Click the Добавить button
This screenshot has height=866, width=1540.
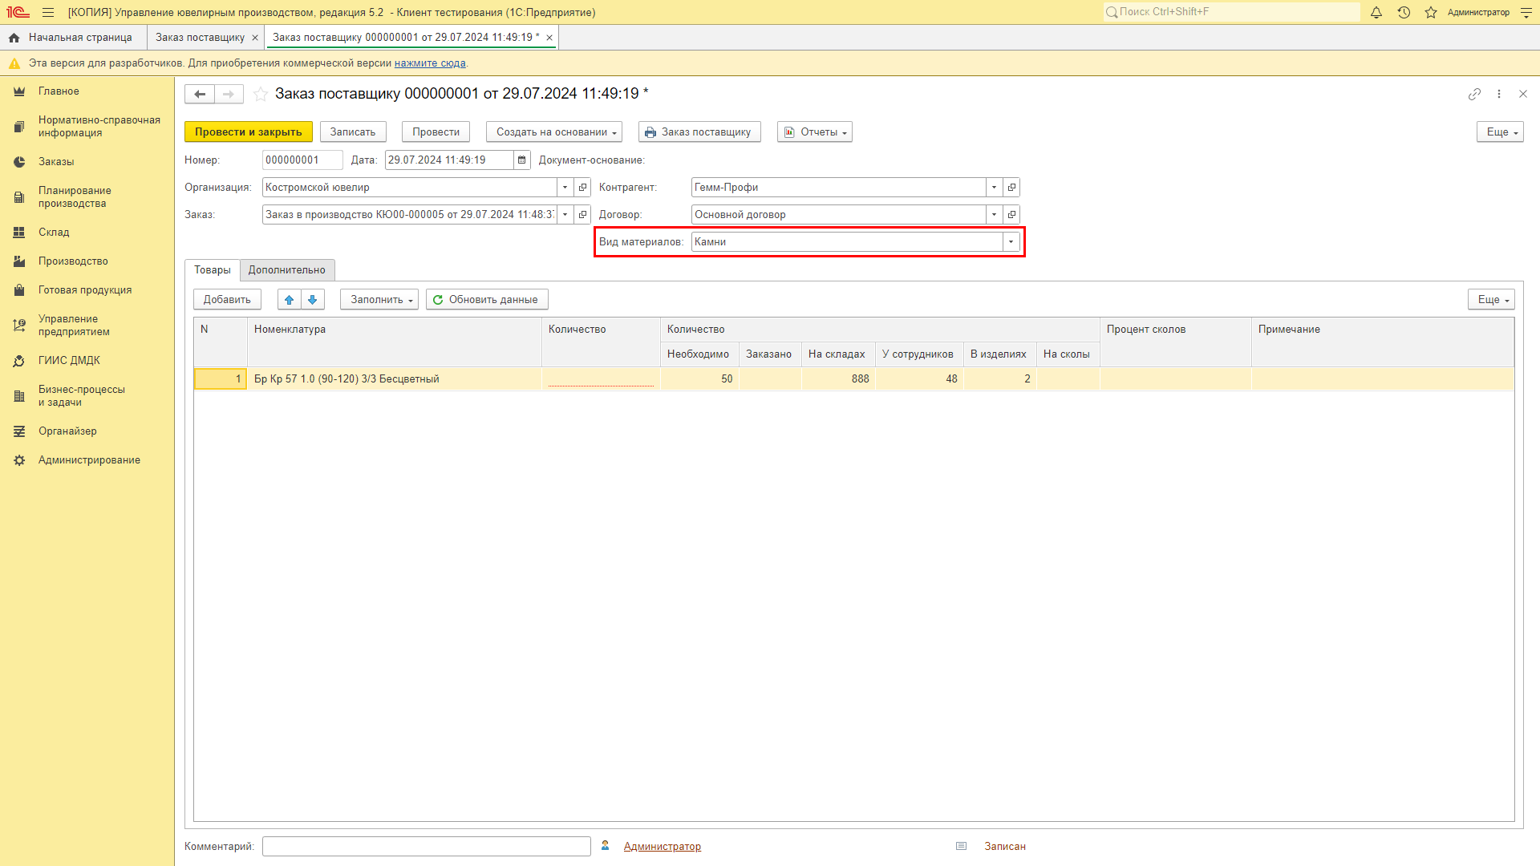click(227, 299)
